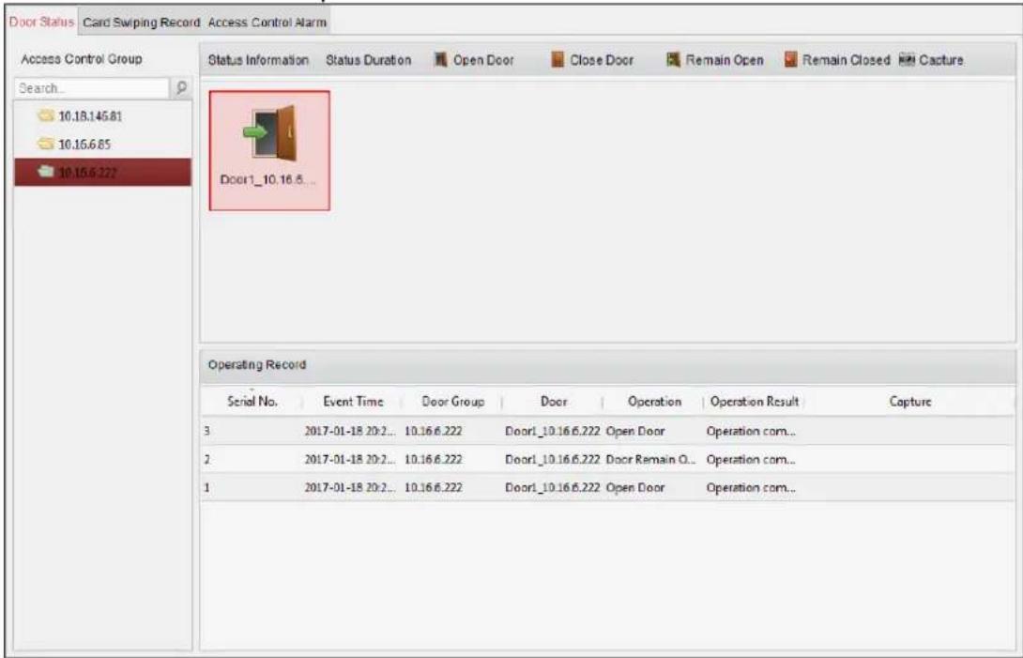Click door group 10.16.6.222 in record 2
This screenshot has width=1023, height=658.
(x=434, y=460)
